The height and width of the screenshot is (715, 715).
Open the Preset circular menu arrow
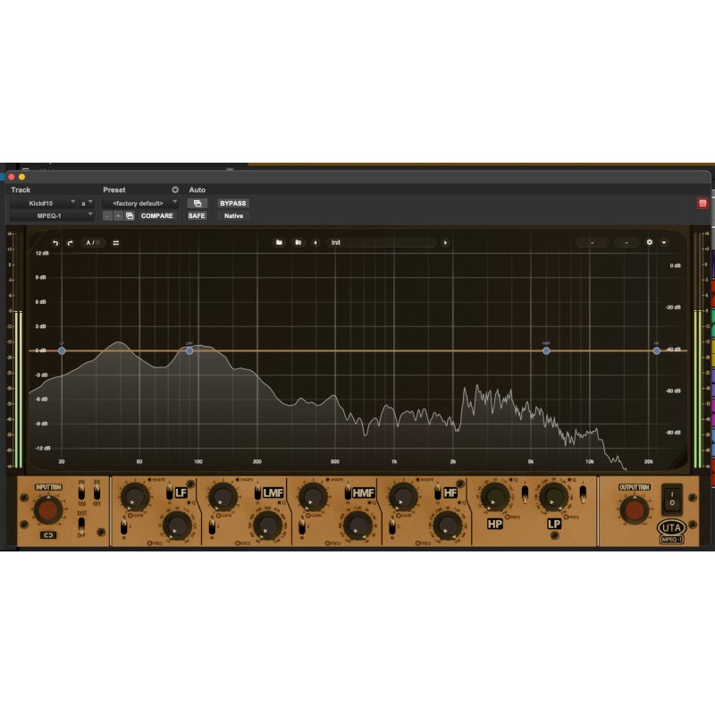click(x=175, y=189)
